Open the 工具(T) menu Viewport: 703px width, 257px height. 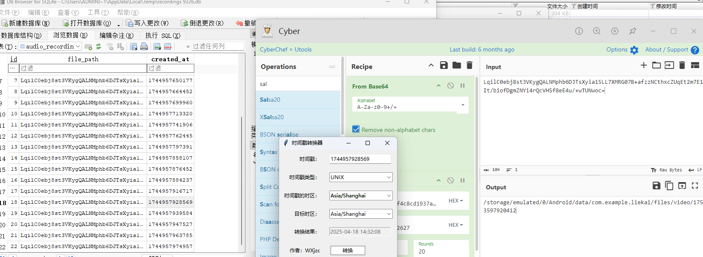[98, 12]
